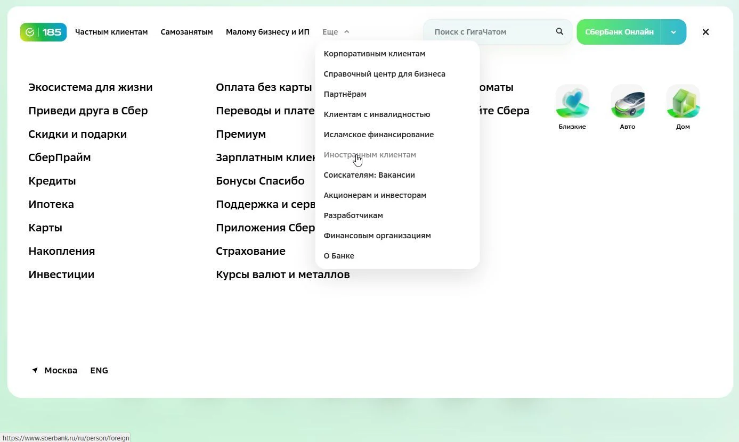The height and width of the screenshot is (442, 739).
Task: Switch language to ENG
Action: tap(99, 370)
